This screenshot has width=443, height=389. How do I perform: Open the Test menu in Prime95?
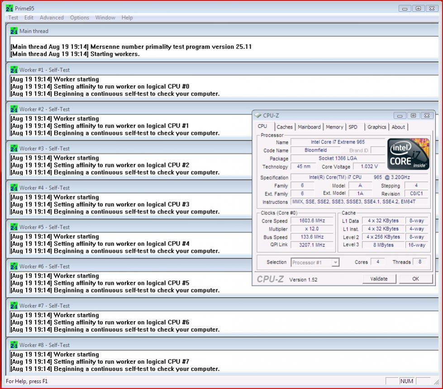[13, 18]
